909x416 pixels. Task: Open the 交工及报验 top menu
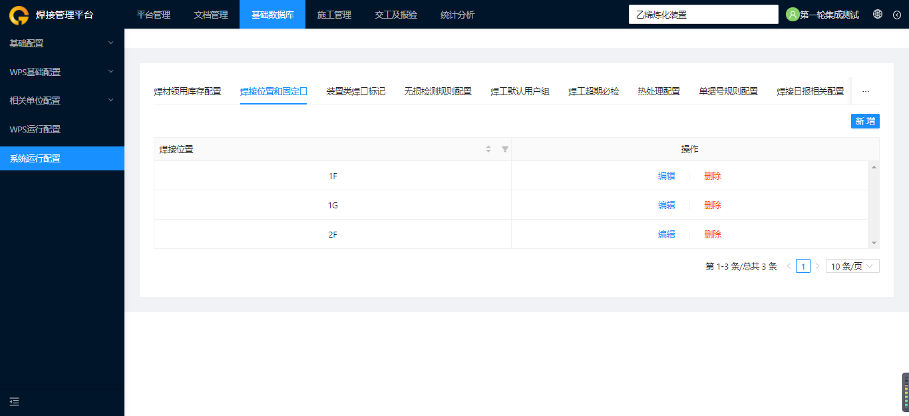pyautogui.click(x=396, y=15)
